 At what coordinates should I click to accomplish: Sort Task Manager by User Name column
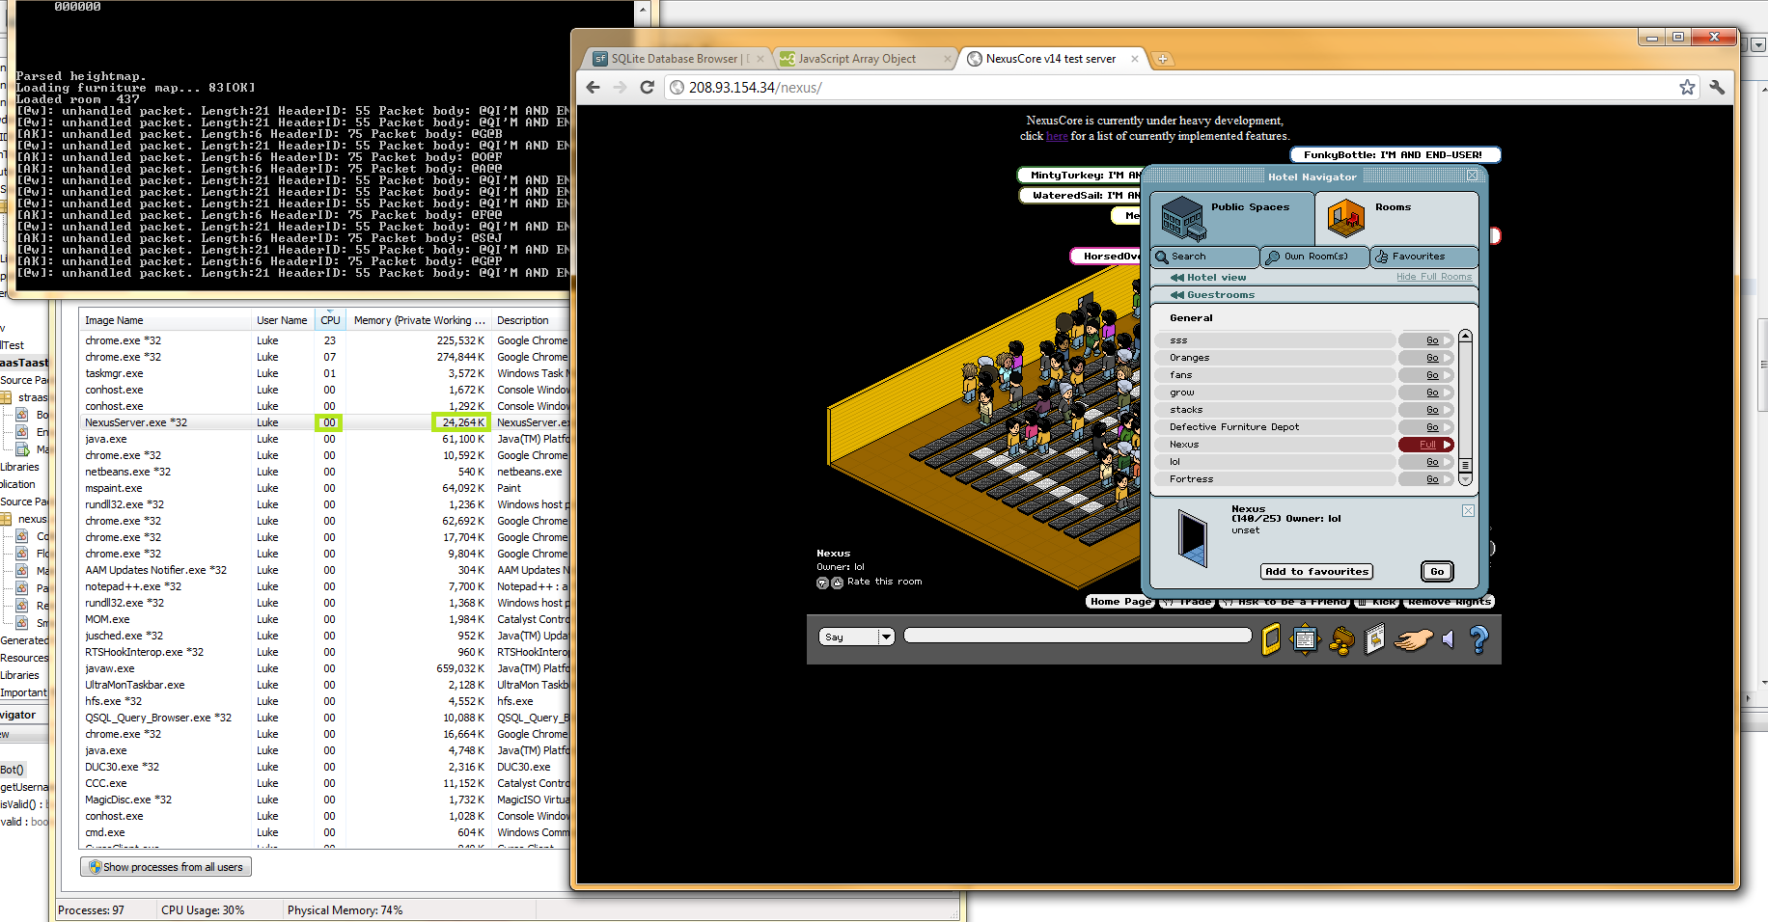pyautogui.click(x=283, y=320)
